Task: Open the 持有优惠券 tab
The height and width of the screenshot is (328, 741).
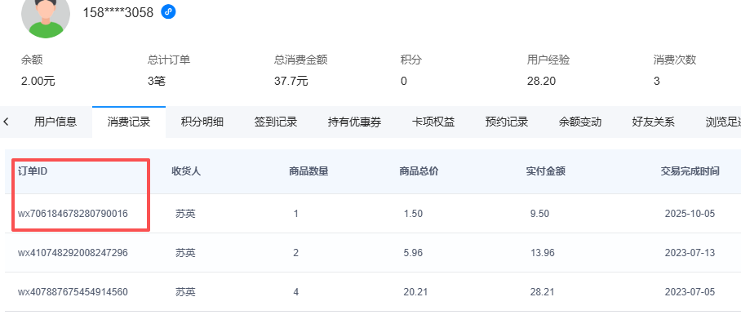Action: pyautogui.click(x=355, y=122)
